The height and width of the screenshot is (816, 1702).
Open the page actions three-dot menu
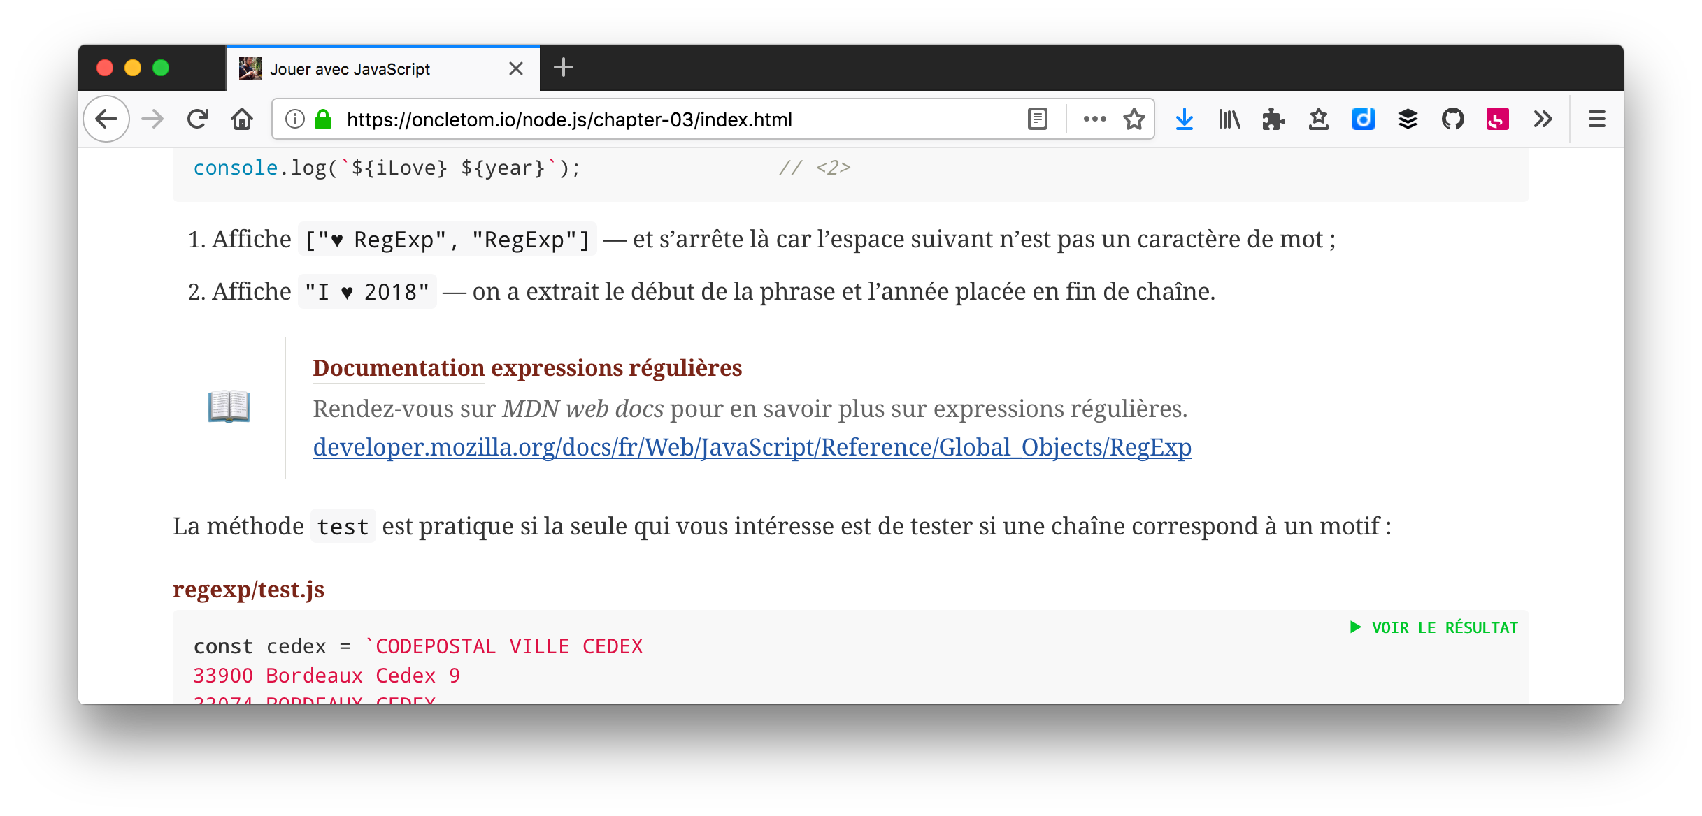tap(1094, 119)
